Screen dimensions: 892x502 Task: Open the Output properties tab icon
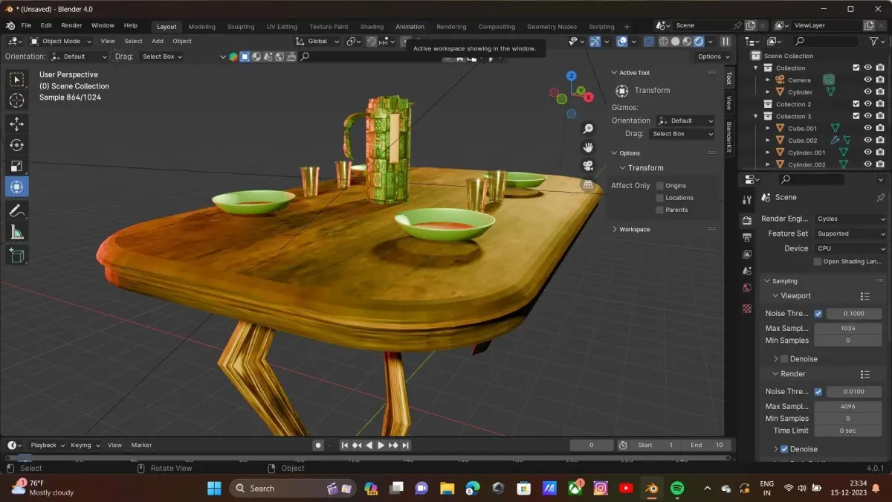coord(747,237)
